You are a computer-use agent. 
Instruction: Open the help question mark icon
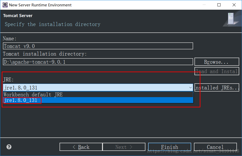9,147
